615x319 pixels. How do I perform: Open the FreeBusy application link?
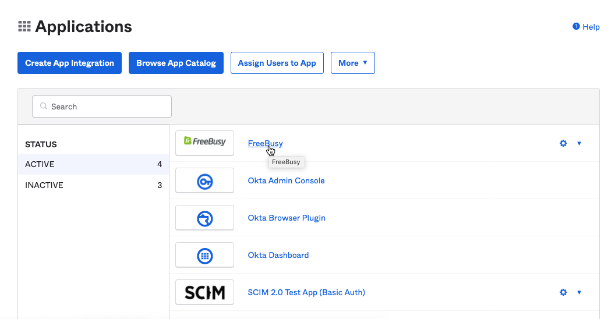[265, 143]
